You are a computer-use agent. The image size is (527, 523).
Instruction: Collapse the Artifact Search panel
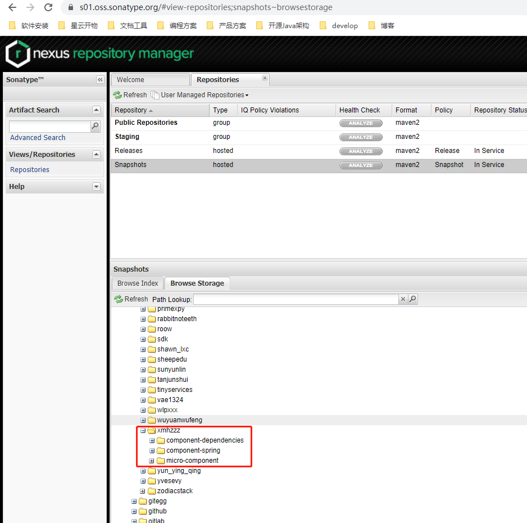point(96,110)
